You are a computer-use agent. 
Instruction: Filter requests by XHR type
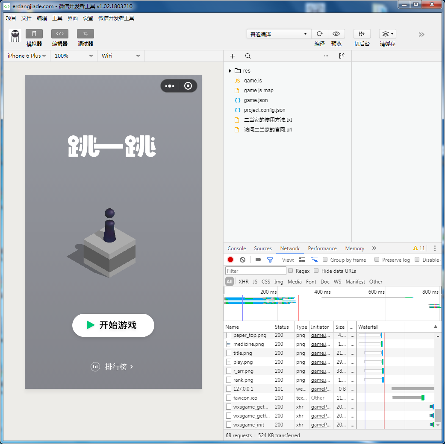[244, 281]
